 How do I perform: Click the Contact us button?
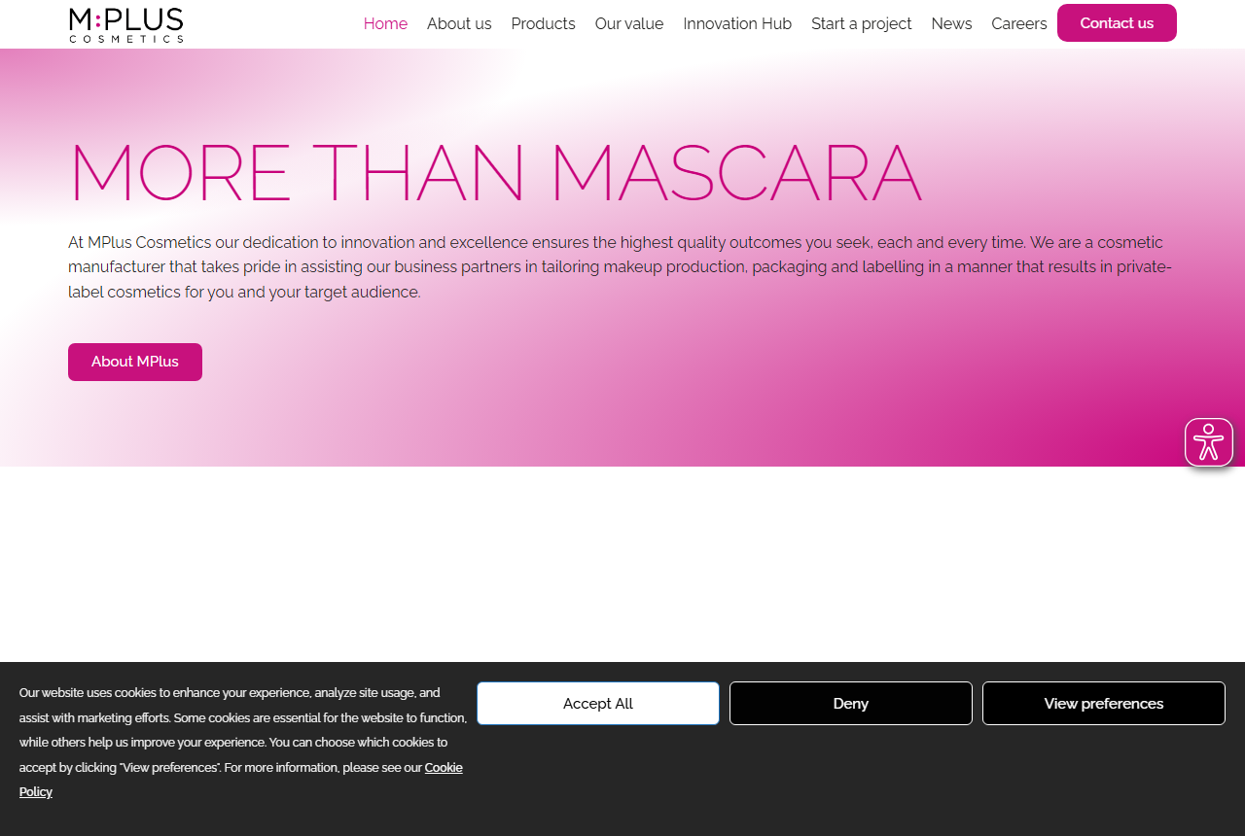(x=1117, y=23)
